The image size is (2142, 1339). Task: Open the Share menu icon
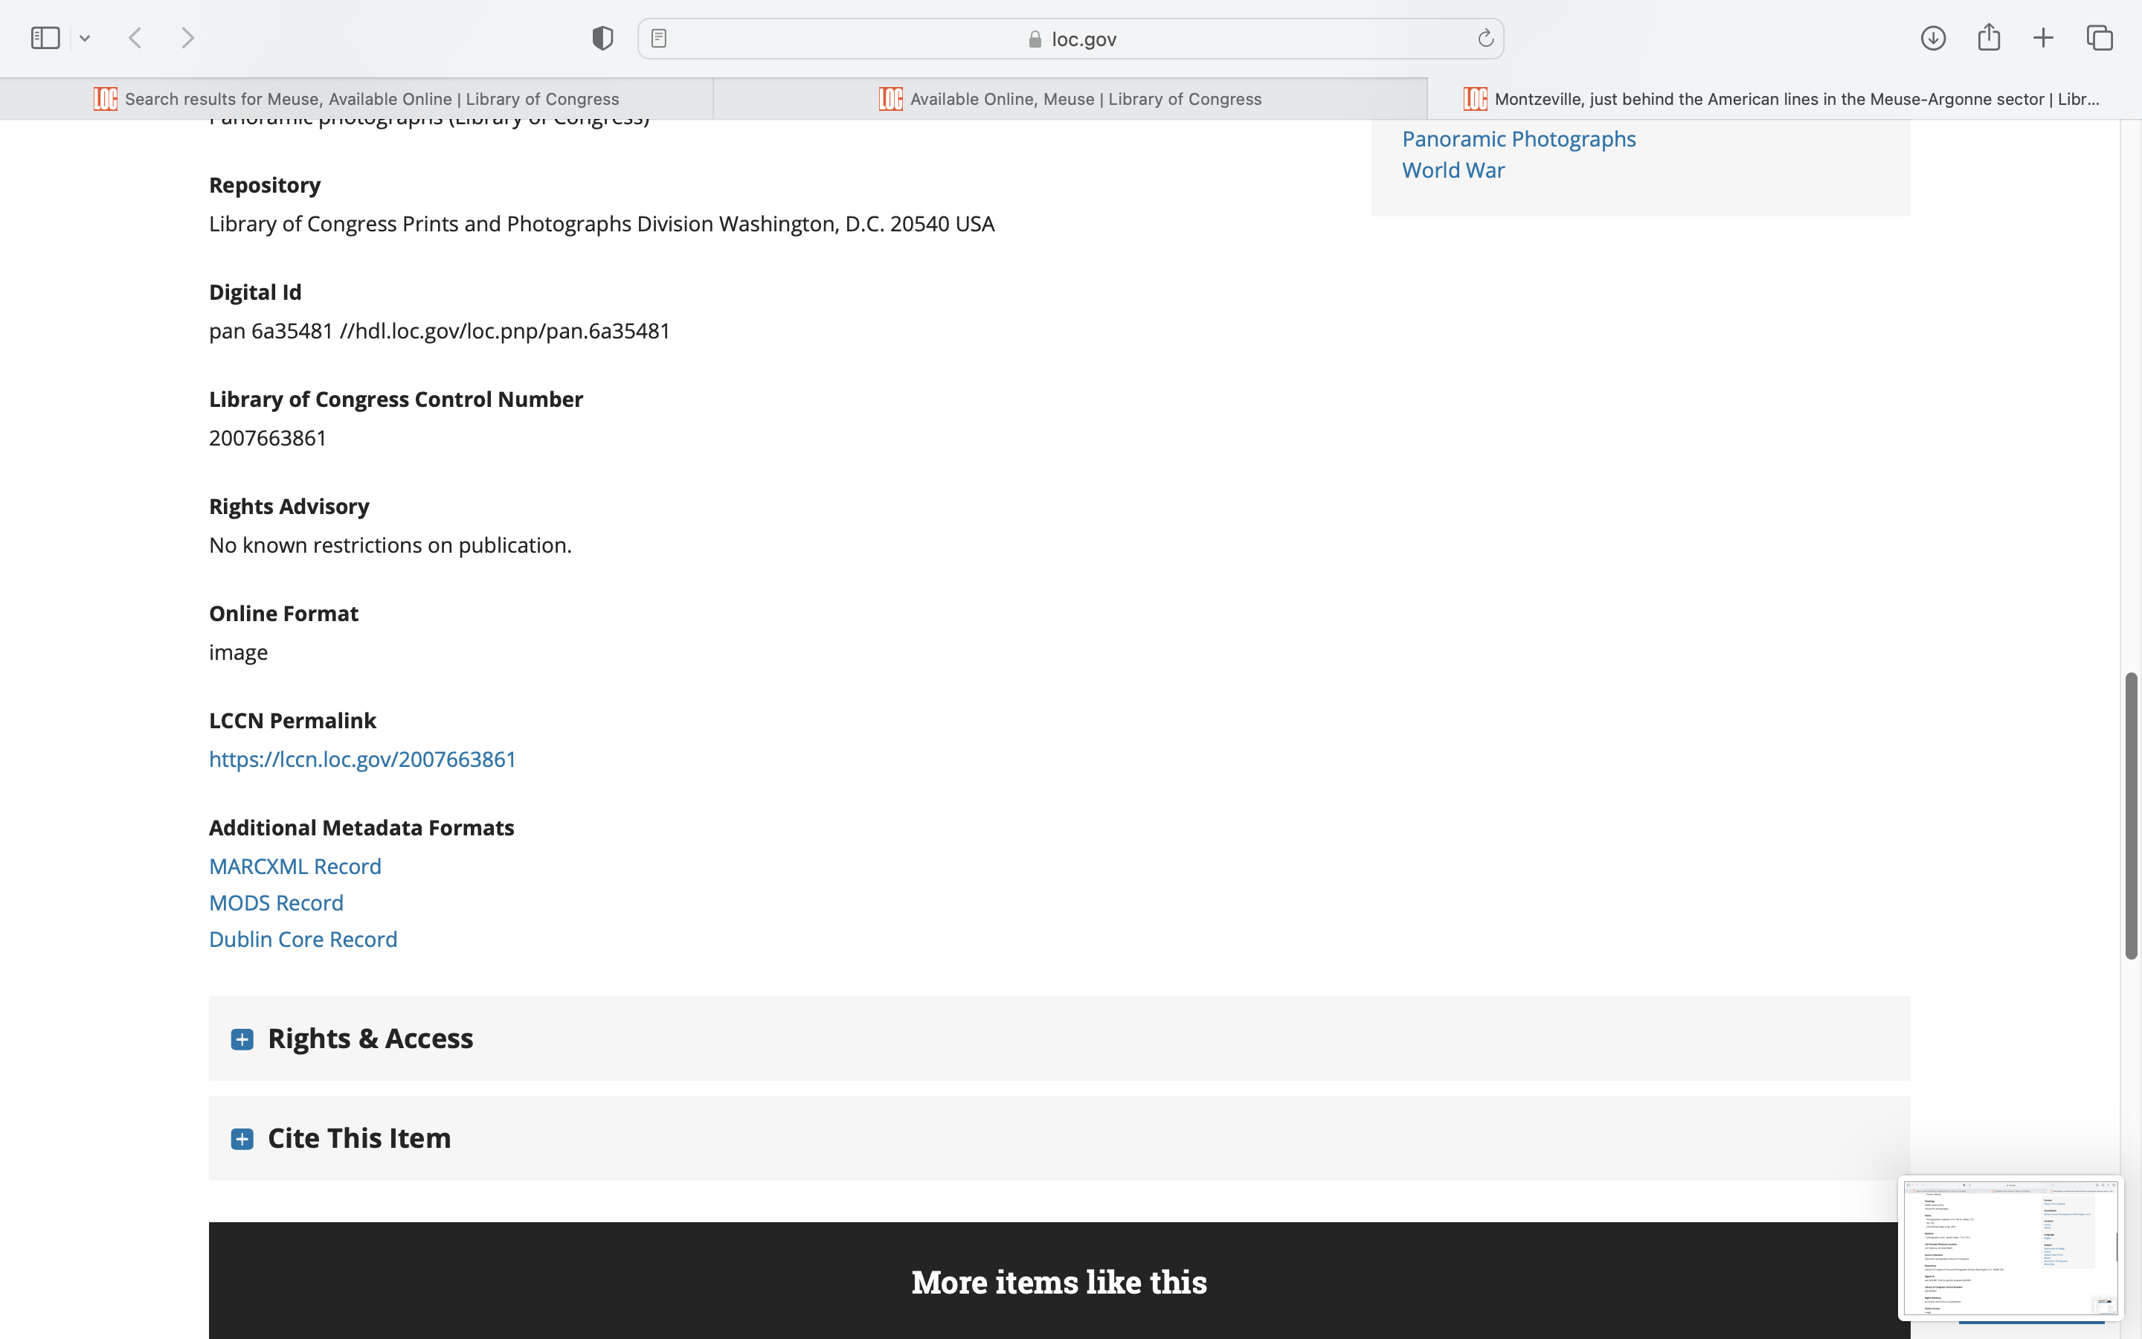pyautogui.click(x=1989, y=38)
